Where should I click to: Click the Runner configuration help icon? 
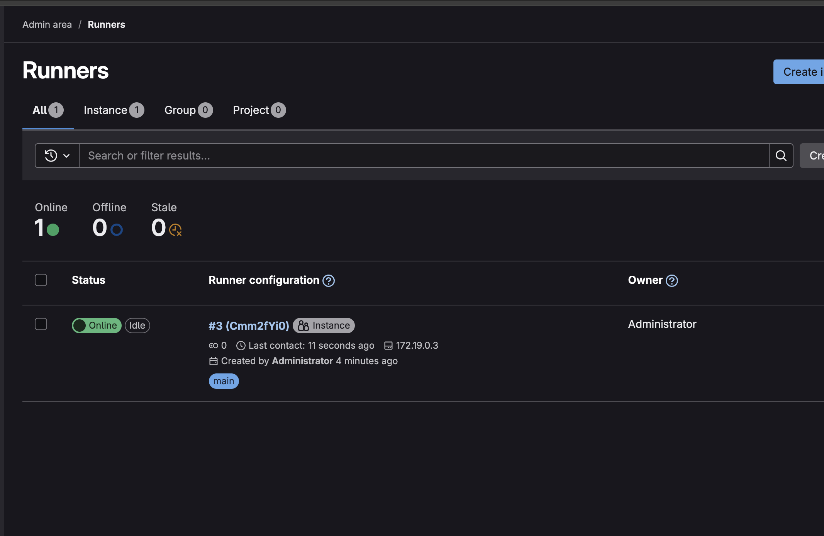coord(329,281)
